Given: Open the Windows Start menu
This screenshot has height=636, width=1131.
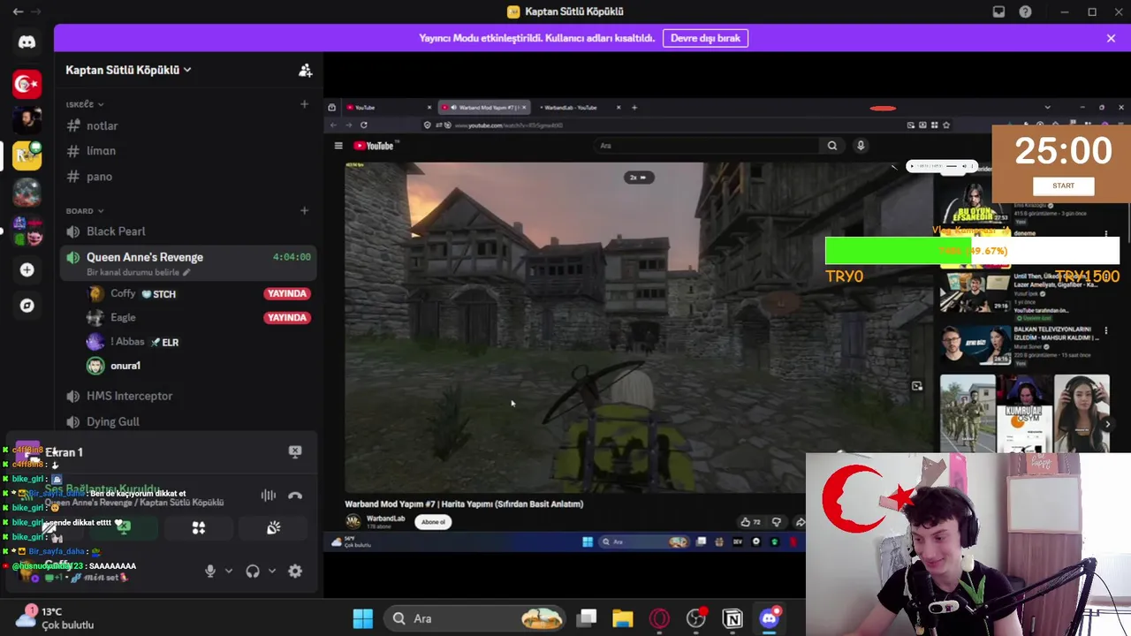Looking at the screenshot, I should click(362, 618).
